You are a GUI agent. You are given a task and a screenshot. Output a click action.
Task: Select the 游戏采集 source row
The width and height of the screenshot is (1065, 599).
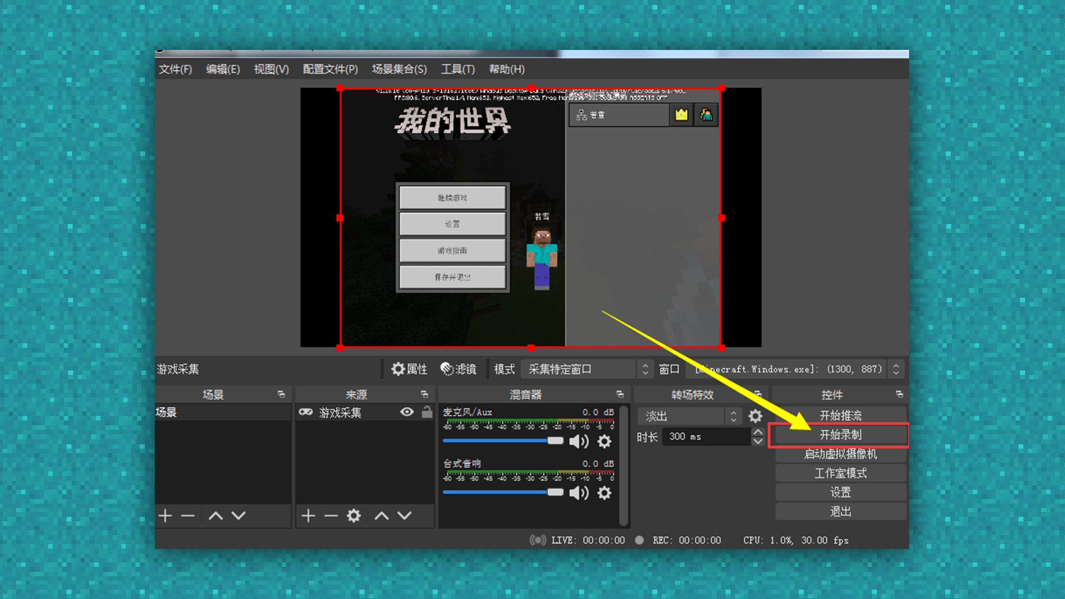click(x=364, y=412)
